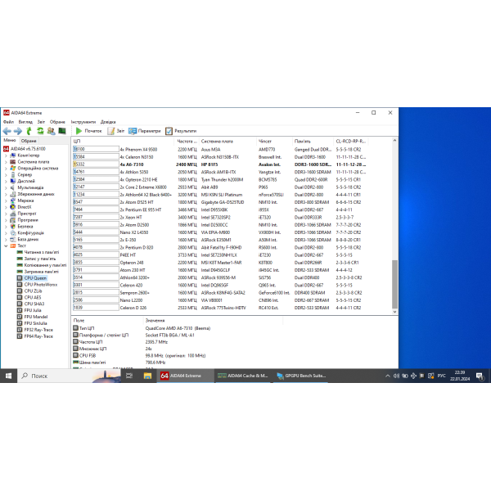The width and height of the screenshot is (491, 491).
Task: Switch to the Меню tab of the side panel
Action: click(9, 140)
